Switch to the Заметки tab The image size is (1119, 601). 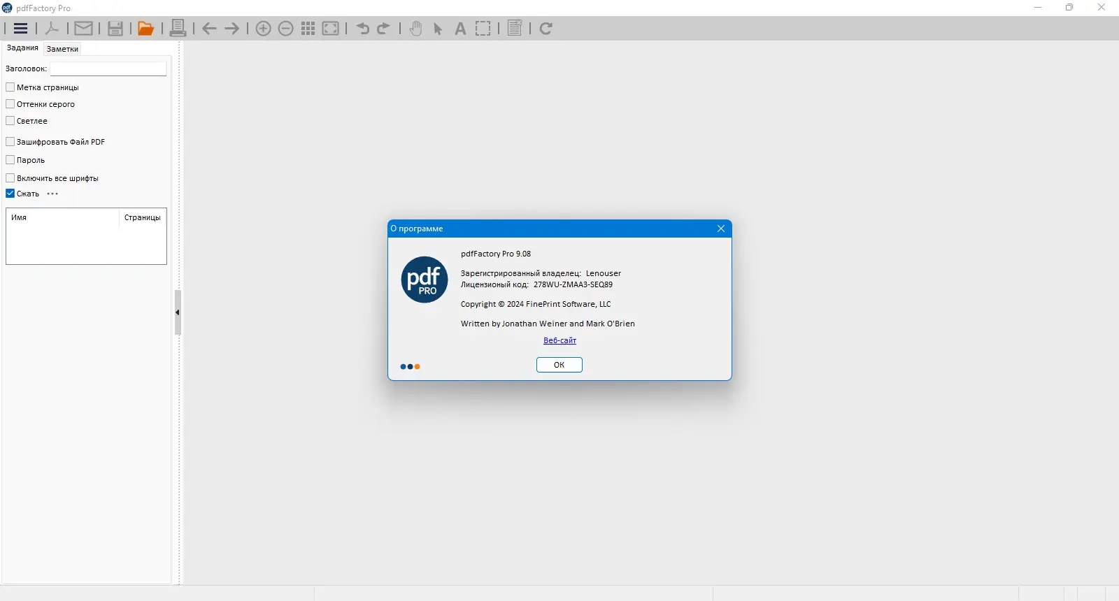62,49
